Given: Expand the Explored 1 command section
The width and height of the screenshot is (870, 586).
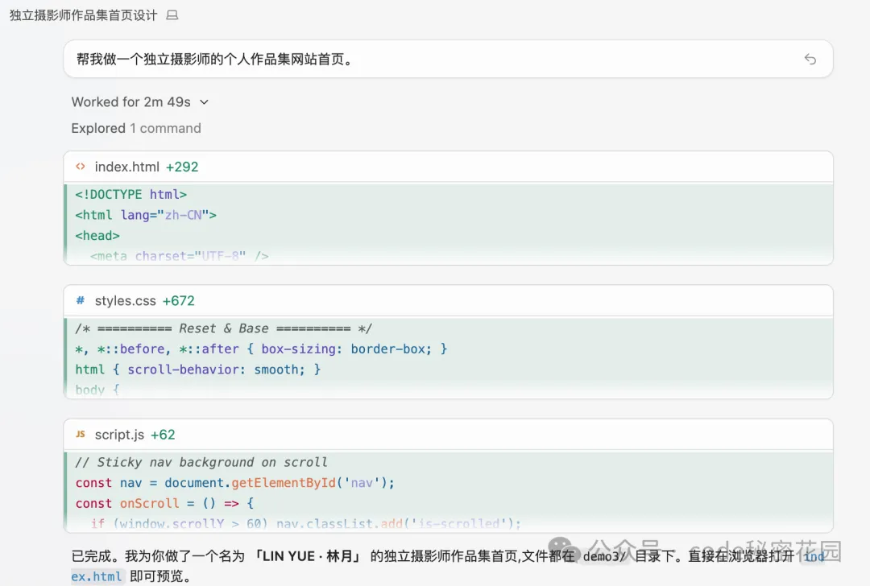Looking at the screenshot, I should 135,128.
